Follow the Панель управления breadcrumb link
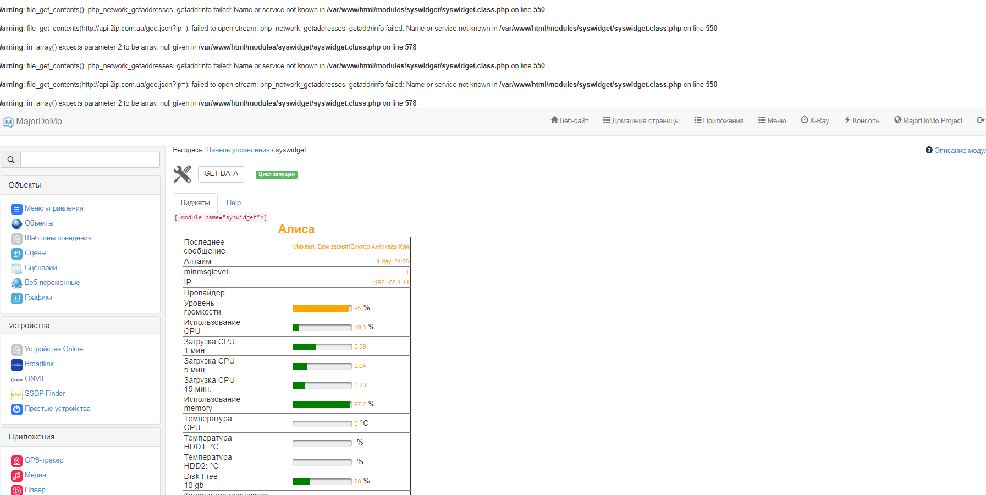Screen dimensions: 986x495 click(x=238, y=150)
